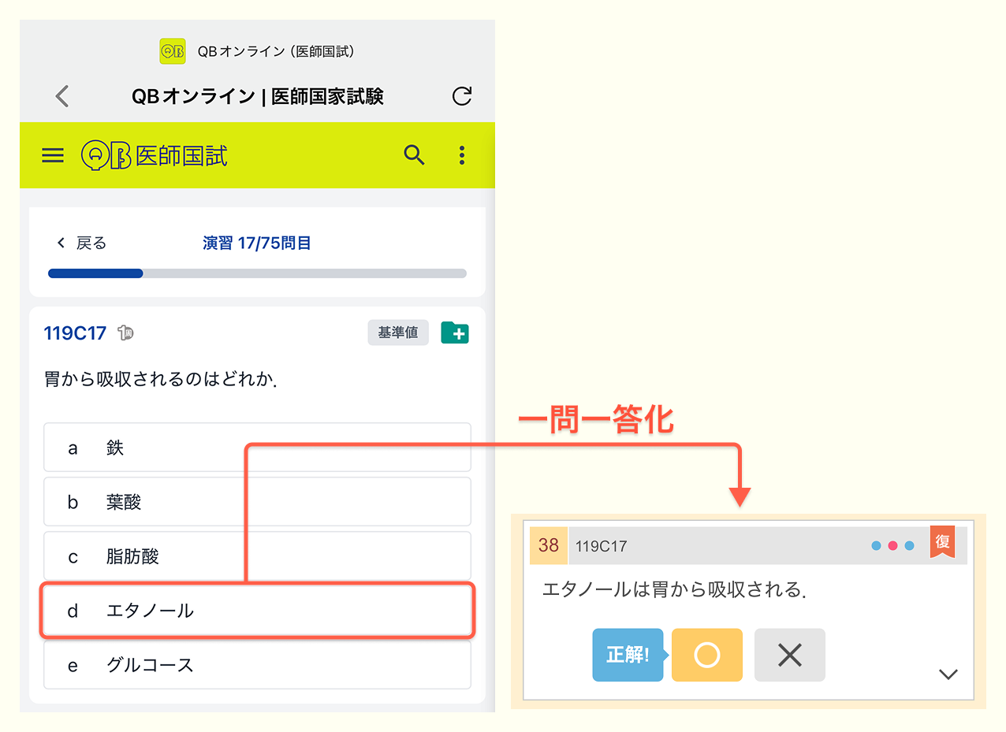Mark the card correct with ○ button
Image resolution: width=1006 pixels, height=732 pixels.
pyautogui.click(x=706, y=655)
